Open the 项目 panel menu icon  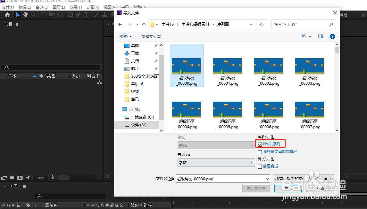[17, 24]
